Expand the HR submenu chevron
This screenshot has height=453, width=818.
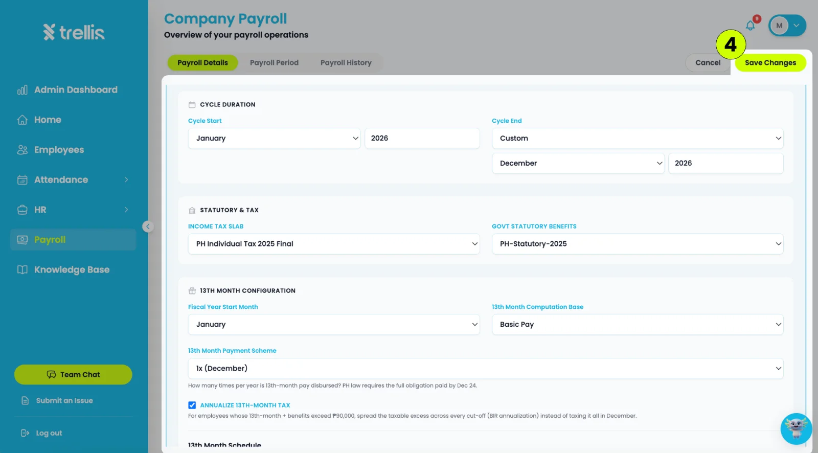(x=126, y=210)
